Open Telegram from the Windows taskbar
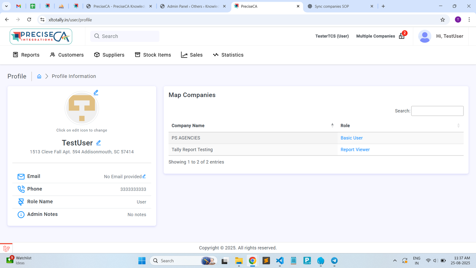The width and height of the screenshot is (476, 268). point(334,261)
